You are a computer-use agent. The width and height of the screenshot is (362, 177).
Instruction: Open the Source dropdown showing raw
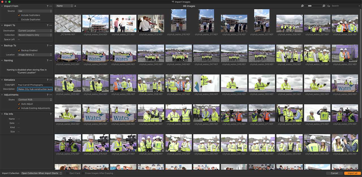click(35, 11)
